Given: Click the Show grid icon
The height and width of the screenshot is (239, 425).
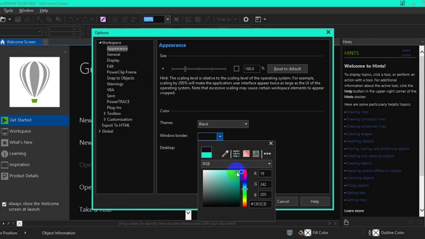Looking at the screenshot, I should (198, 19).
